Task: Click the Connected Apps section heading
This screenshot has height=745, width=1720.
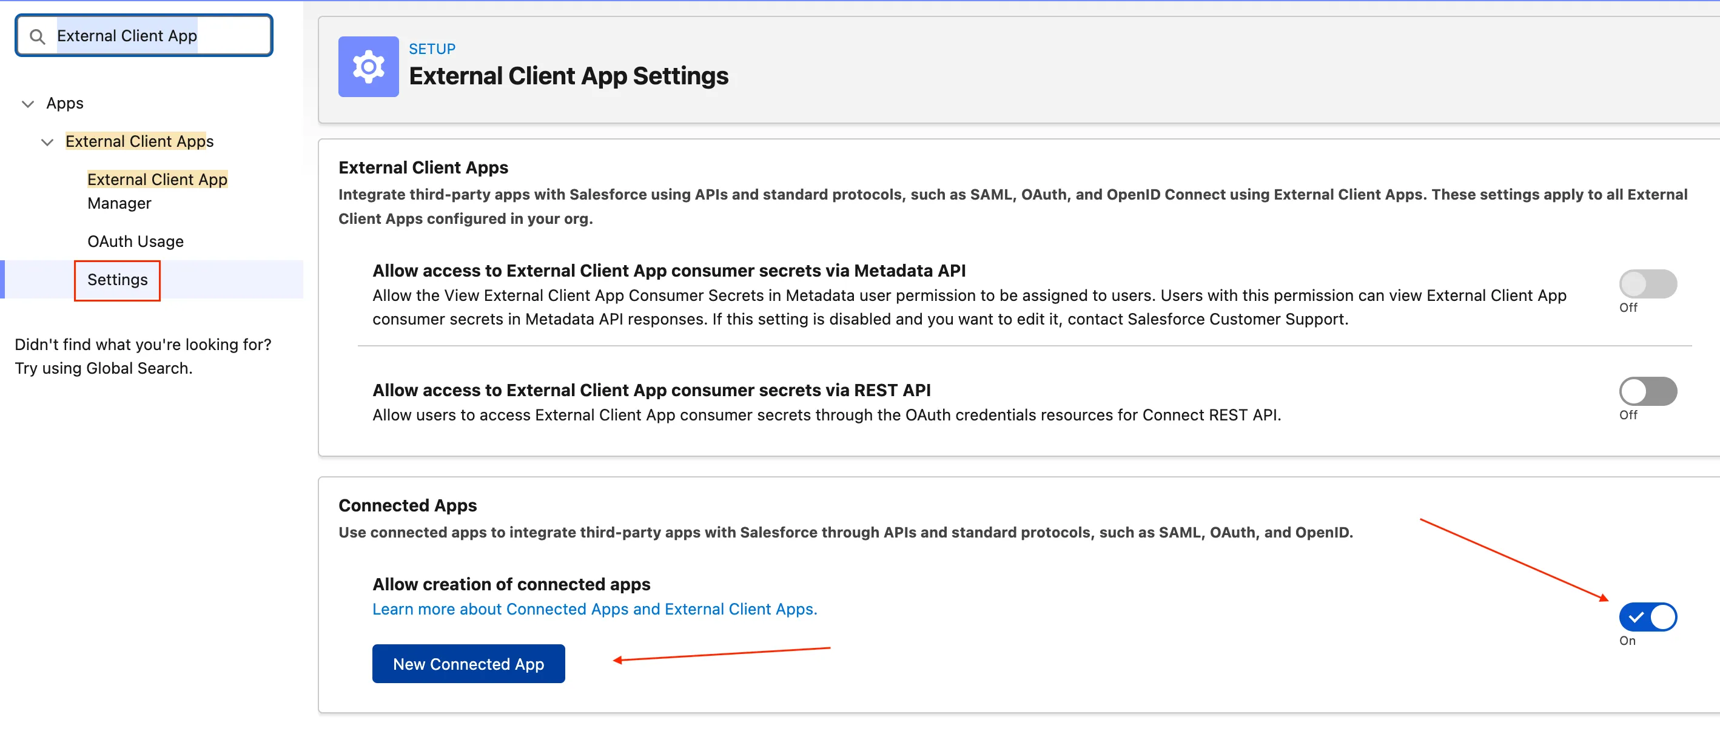Action: (408, 505)
